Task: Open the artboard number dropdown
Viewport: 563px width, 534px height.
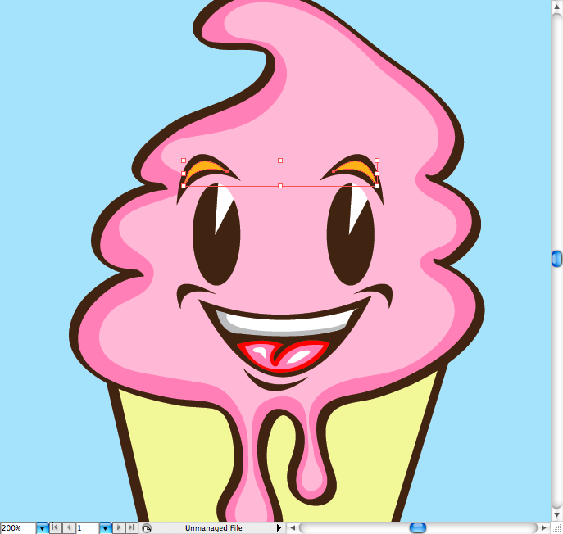Action: tap(105, 528)
